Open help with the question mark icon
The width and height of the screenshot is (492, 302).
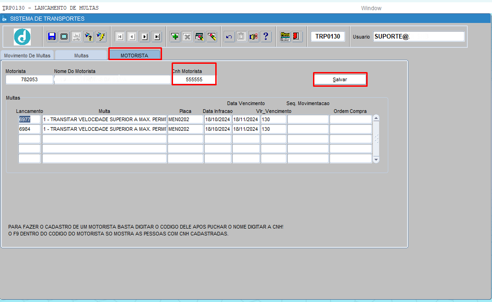pos(266,36)
